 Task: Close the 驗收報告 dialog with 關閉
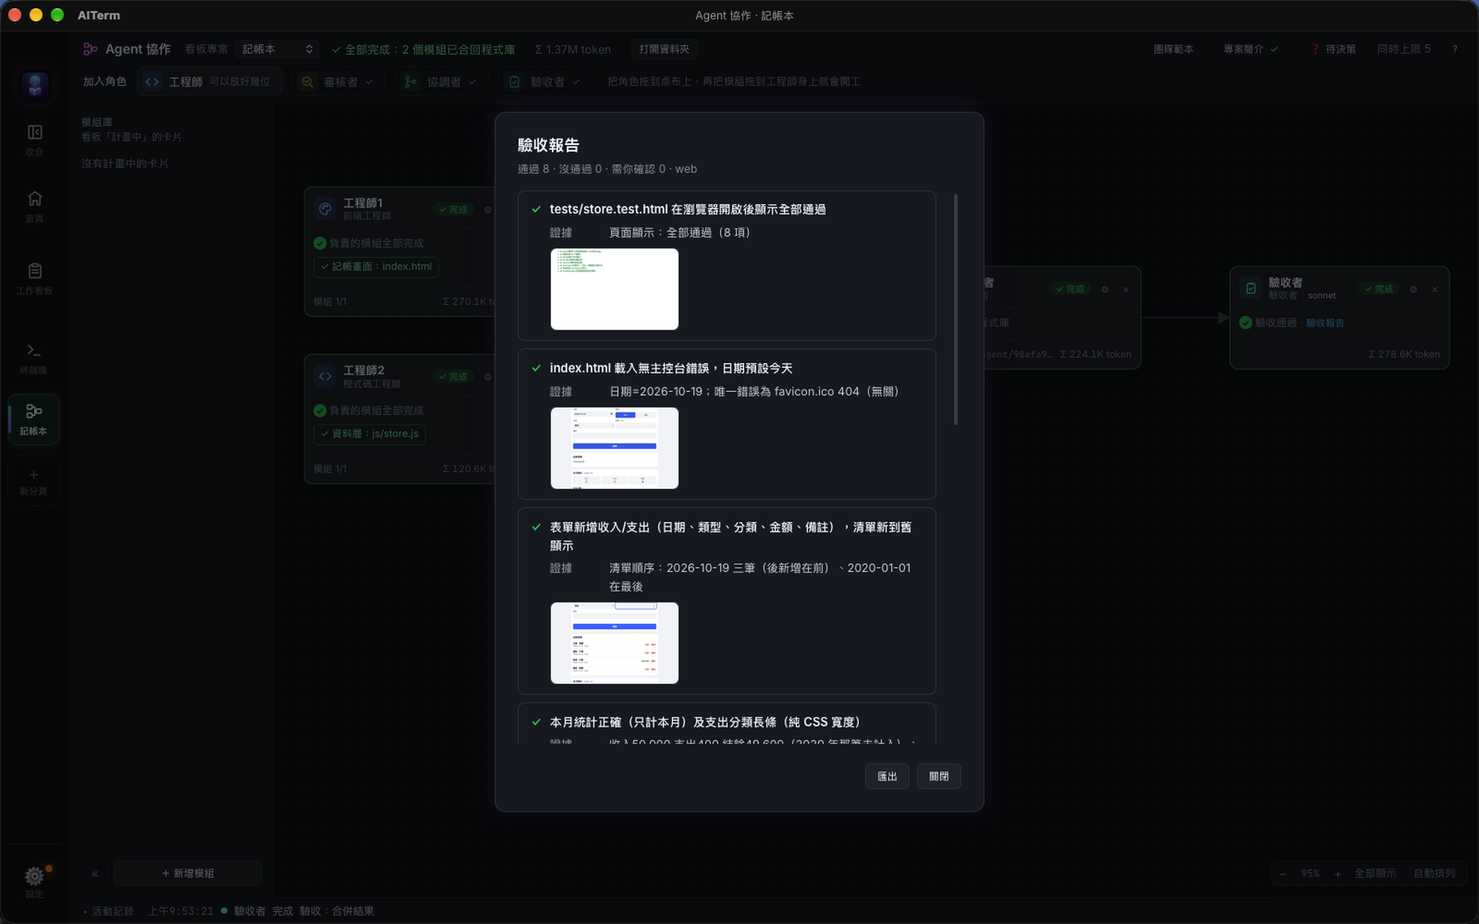tap(939, 776)
